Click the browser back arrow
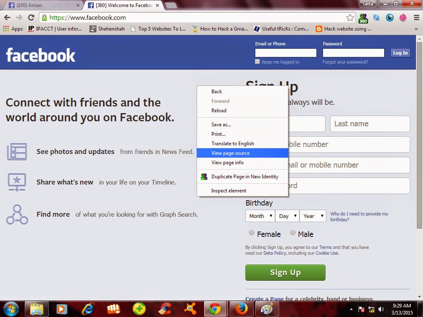The height and width of the screenshot is (317, 423). pos(7,18)
